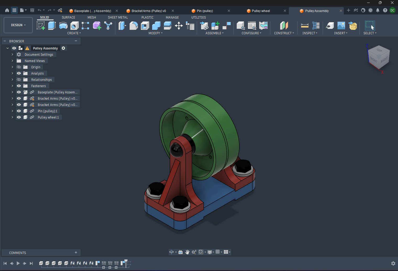This screenshot has height=271, width=398.
Task: Open the CONSTRUCT dropdown menu
Action: [x=284, y=33]
